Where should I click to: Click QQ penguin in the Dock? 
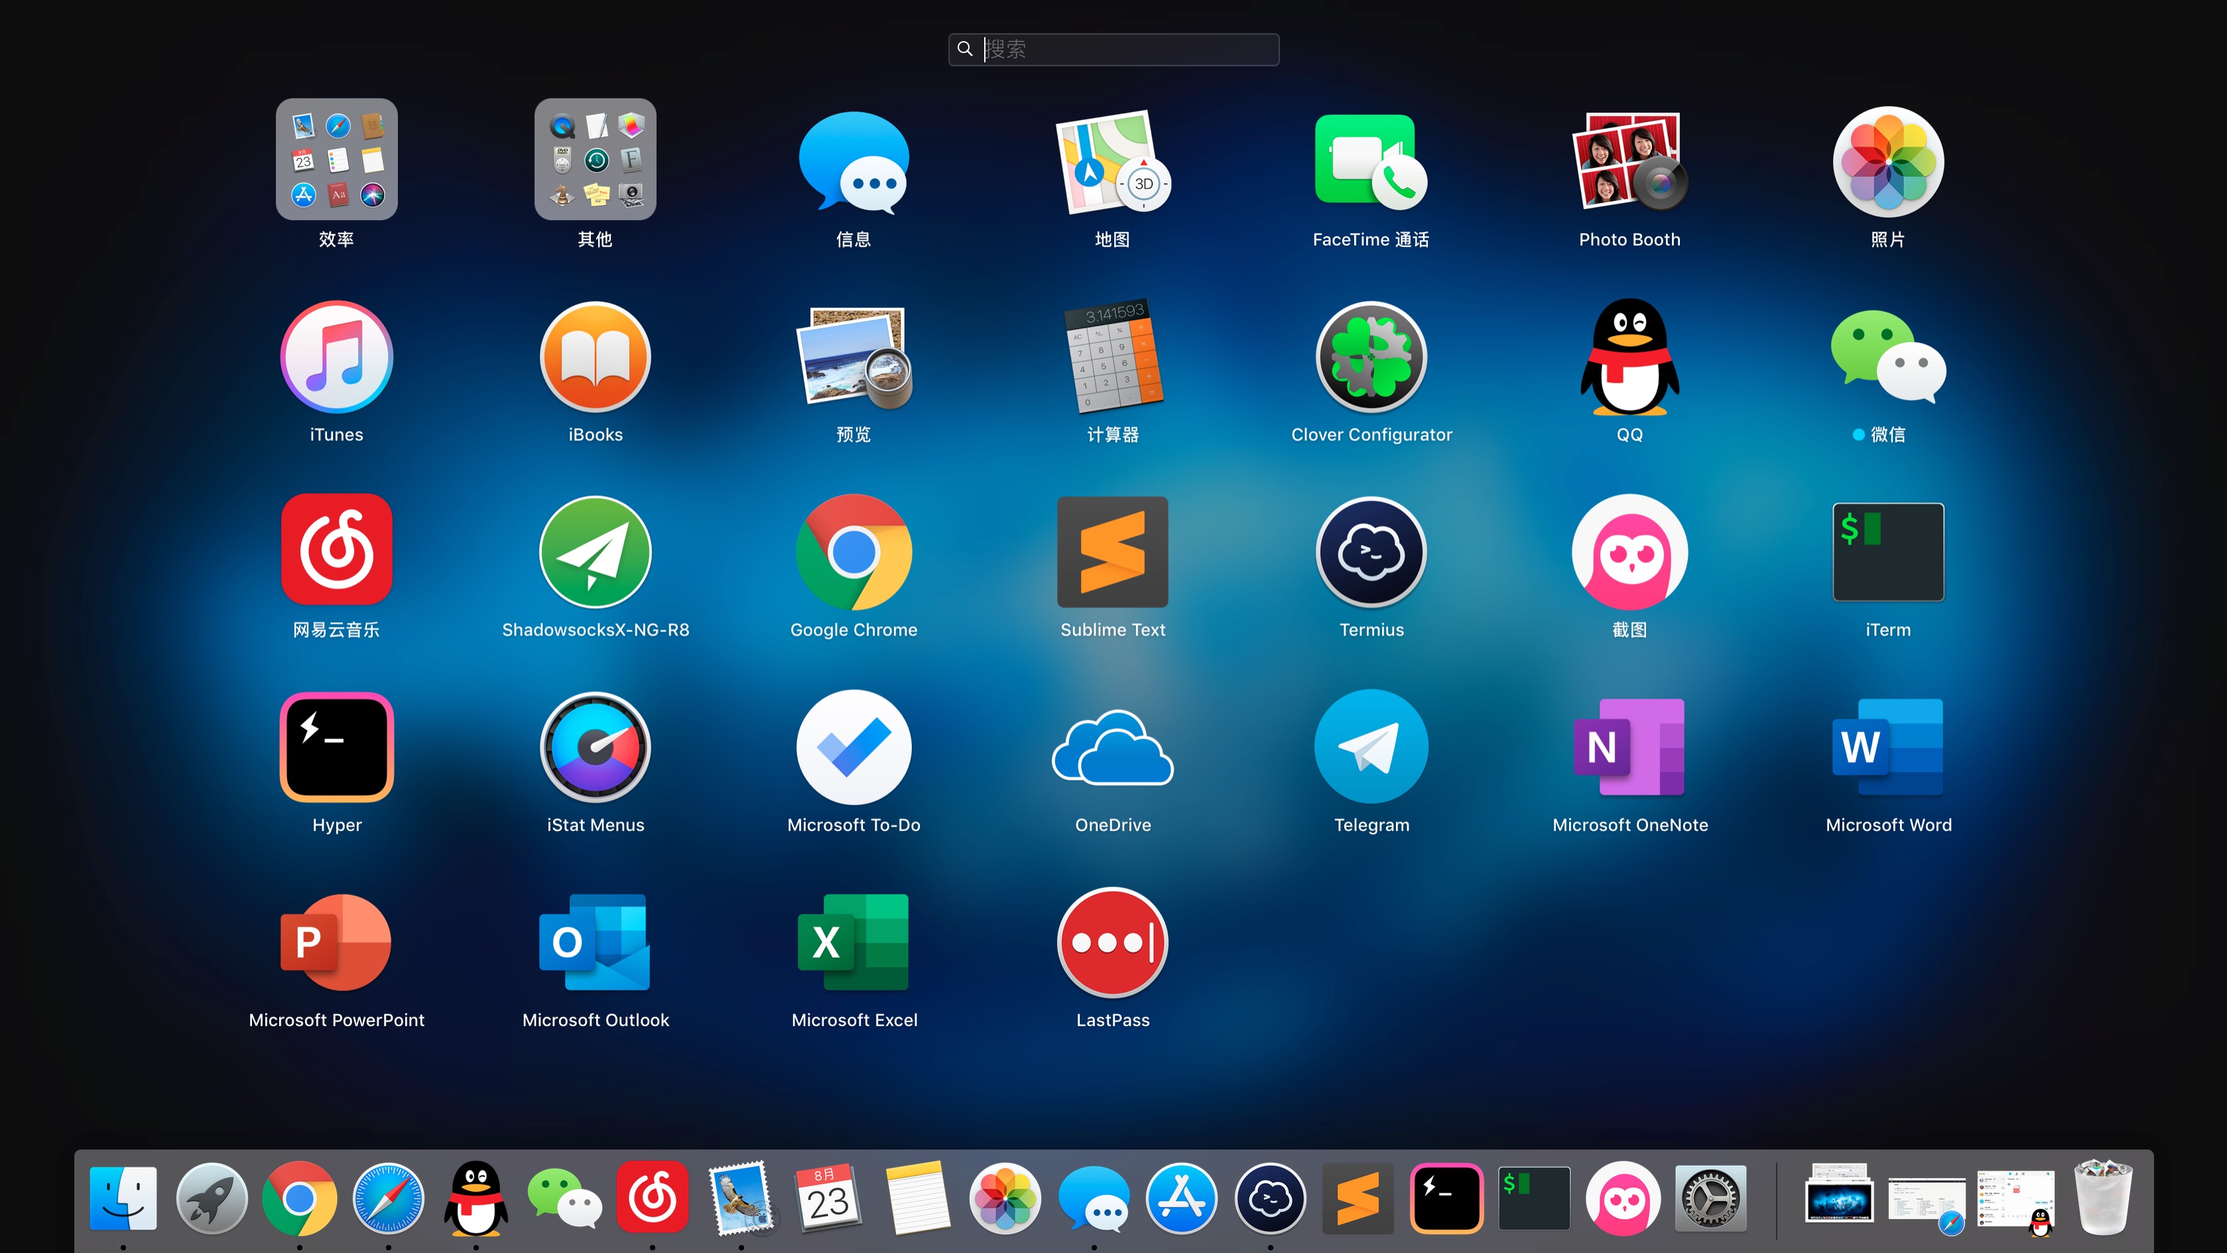click(x=476, y=1198)
